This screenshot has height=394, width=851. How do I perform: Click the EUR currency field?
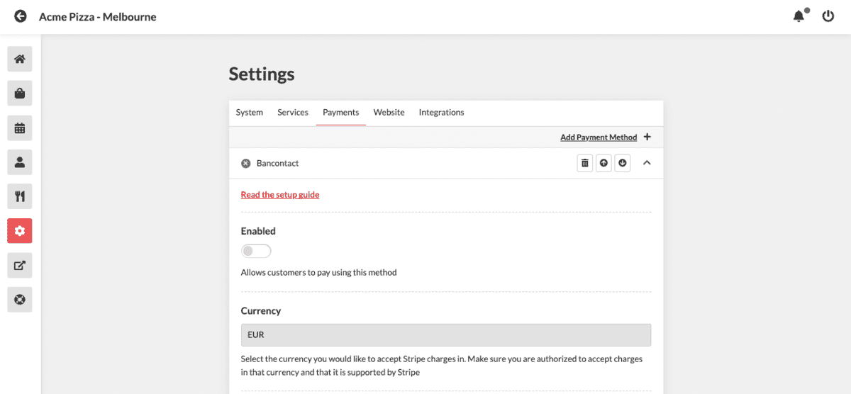click(x=446, y=335)
